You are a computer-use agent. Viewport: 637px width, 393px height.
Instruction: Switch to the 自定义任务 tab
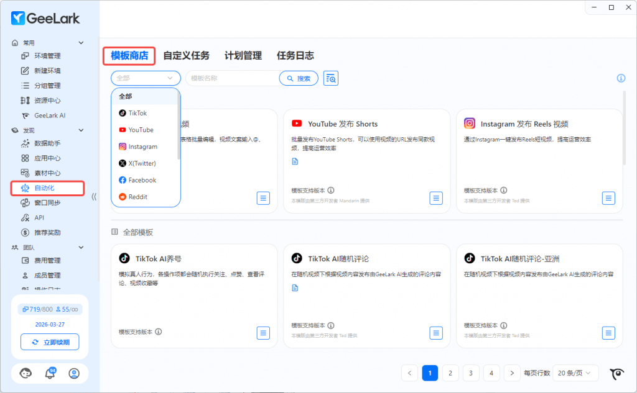click(186, 55)
